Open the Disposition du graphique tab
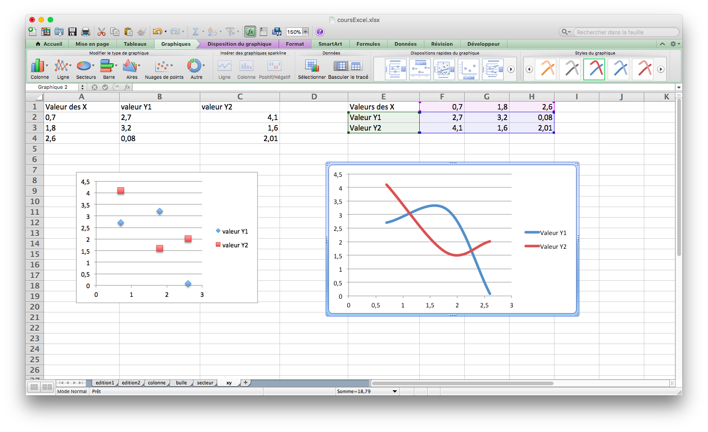This screenshot has height=432, width=708. [x=239, y=44]
